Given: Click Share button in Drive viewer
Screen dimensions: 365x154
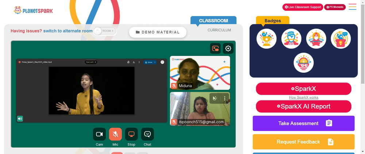Looking at the screenshot, I should [148, 62].
